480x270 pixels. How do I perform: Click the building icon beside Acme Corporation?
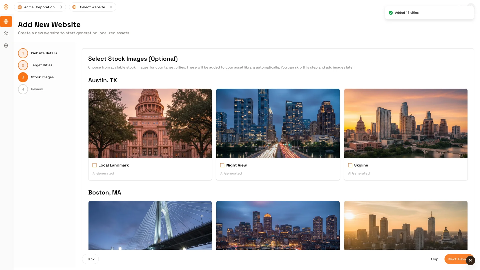tap(20, 7)
